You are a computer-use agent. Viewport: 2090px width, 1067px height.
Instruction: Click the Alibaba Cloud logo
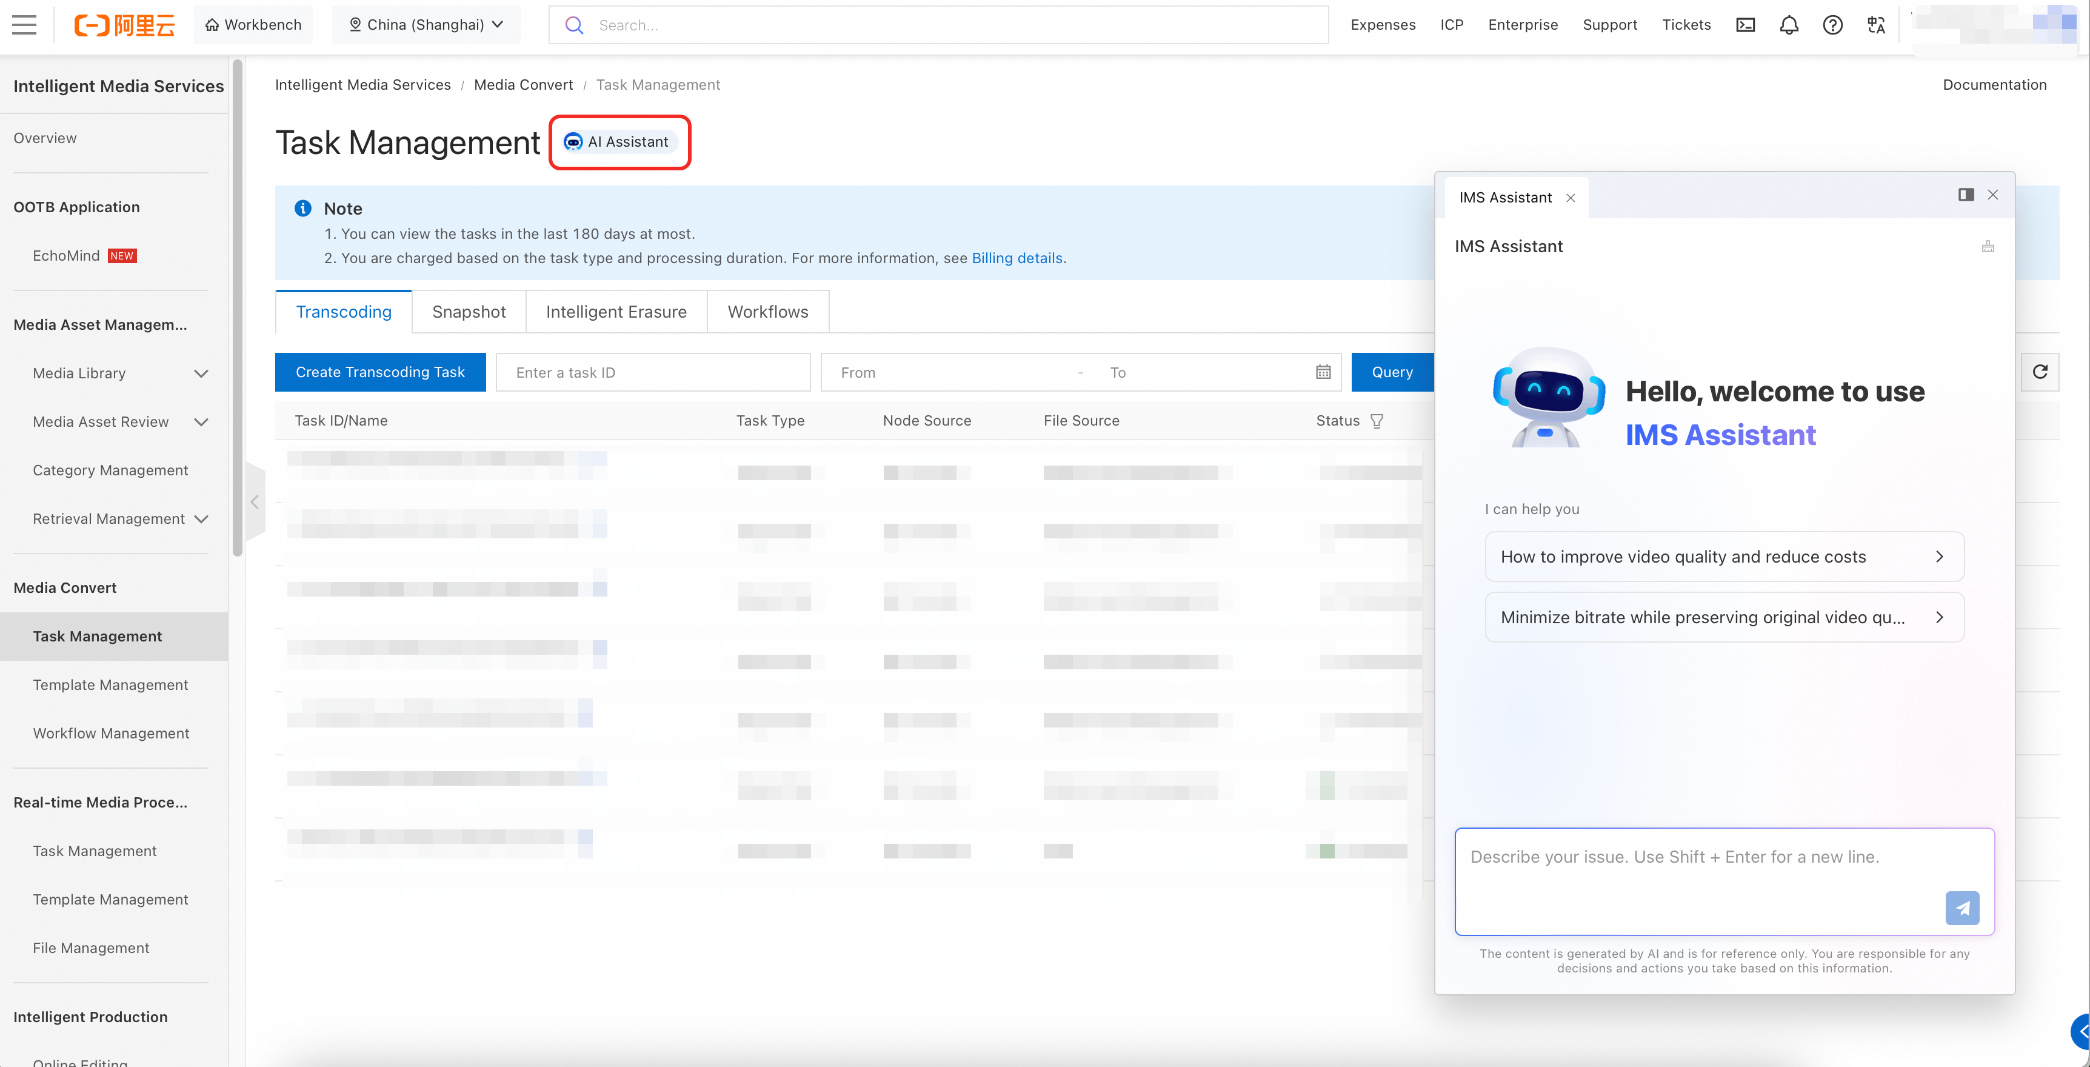coord(124,25)
